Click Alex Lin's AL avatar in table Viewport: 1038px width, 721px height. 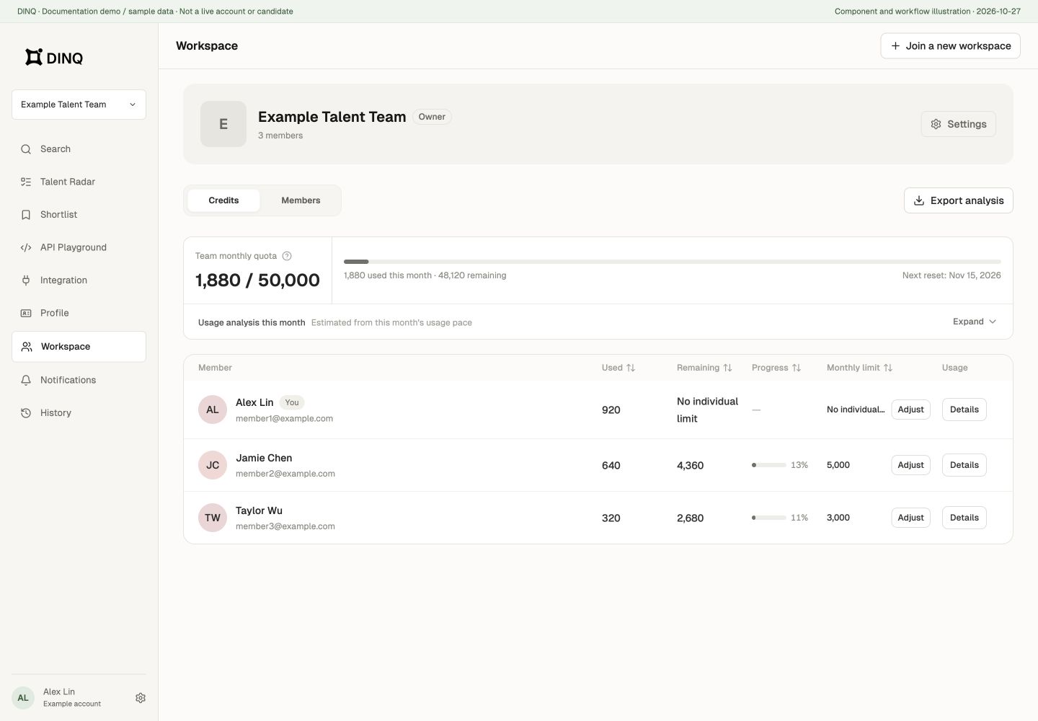click(213, 410)
